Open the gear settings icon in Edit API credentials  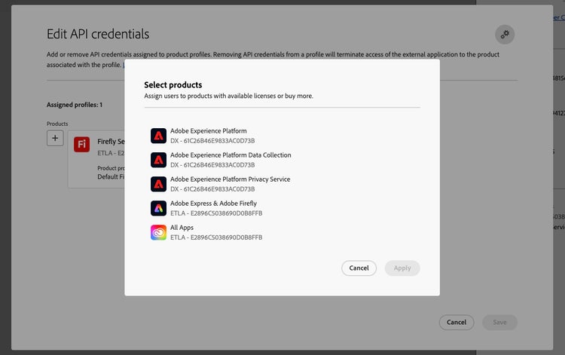click(x=505, y=34)
